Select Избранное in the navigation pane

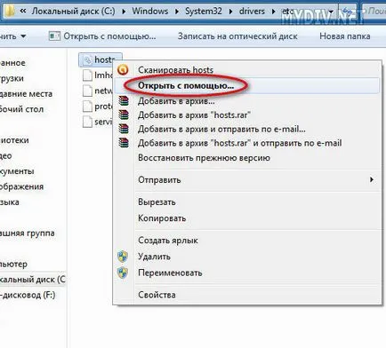point(12,63)
